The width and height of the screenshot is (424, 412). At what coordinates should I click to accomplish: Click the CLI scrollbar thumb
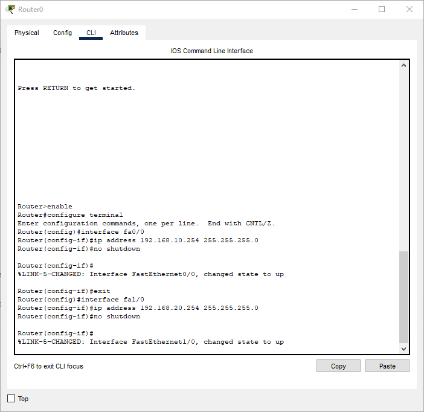point(404,296)
